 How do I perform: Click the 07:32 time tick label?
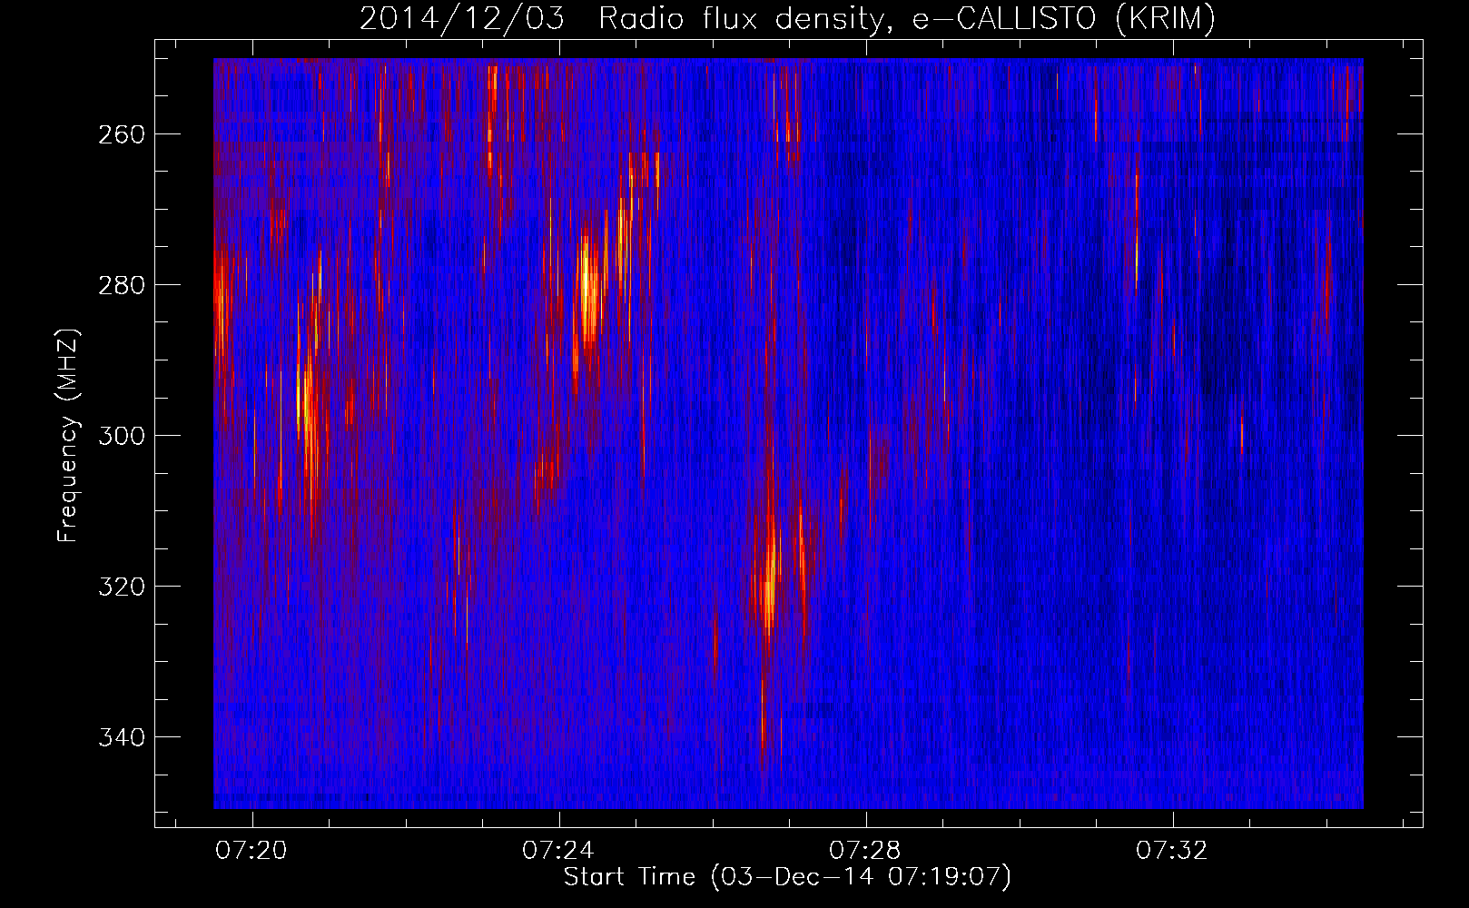pyautogui.click(x=1172, y=851)
